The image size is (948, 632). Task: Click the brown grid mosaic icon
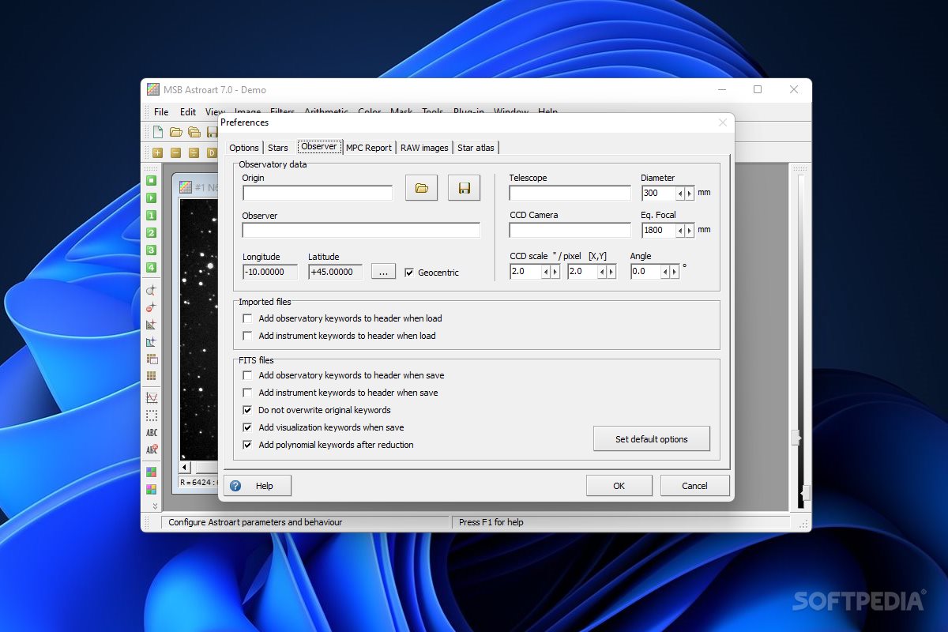click(x=151, y=376)
